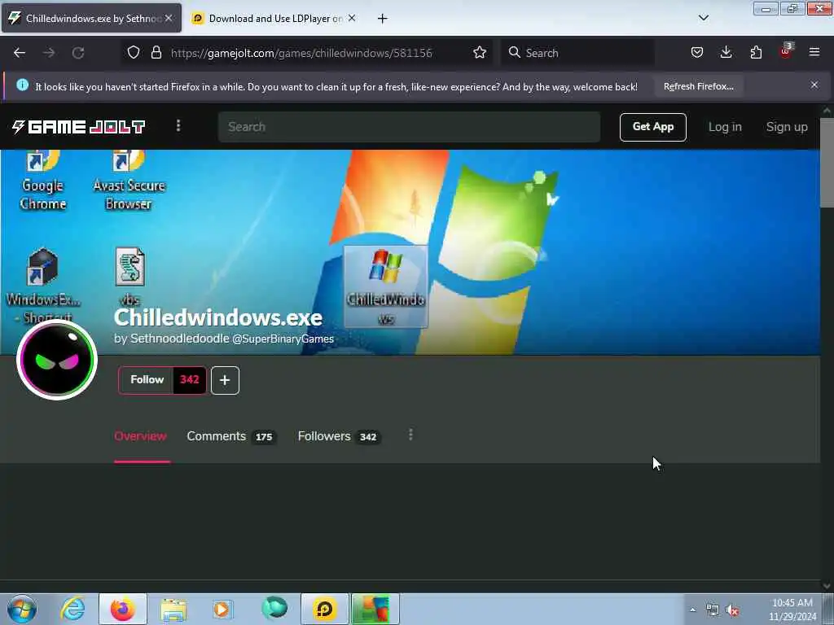The width and height of the screenshot is (834, 625).
Task: Click the Follow button
Action: point(147,380)
